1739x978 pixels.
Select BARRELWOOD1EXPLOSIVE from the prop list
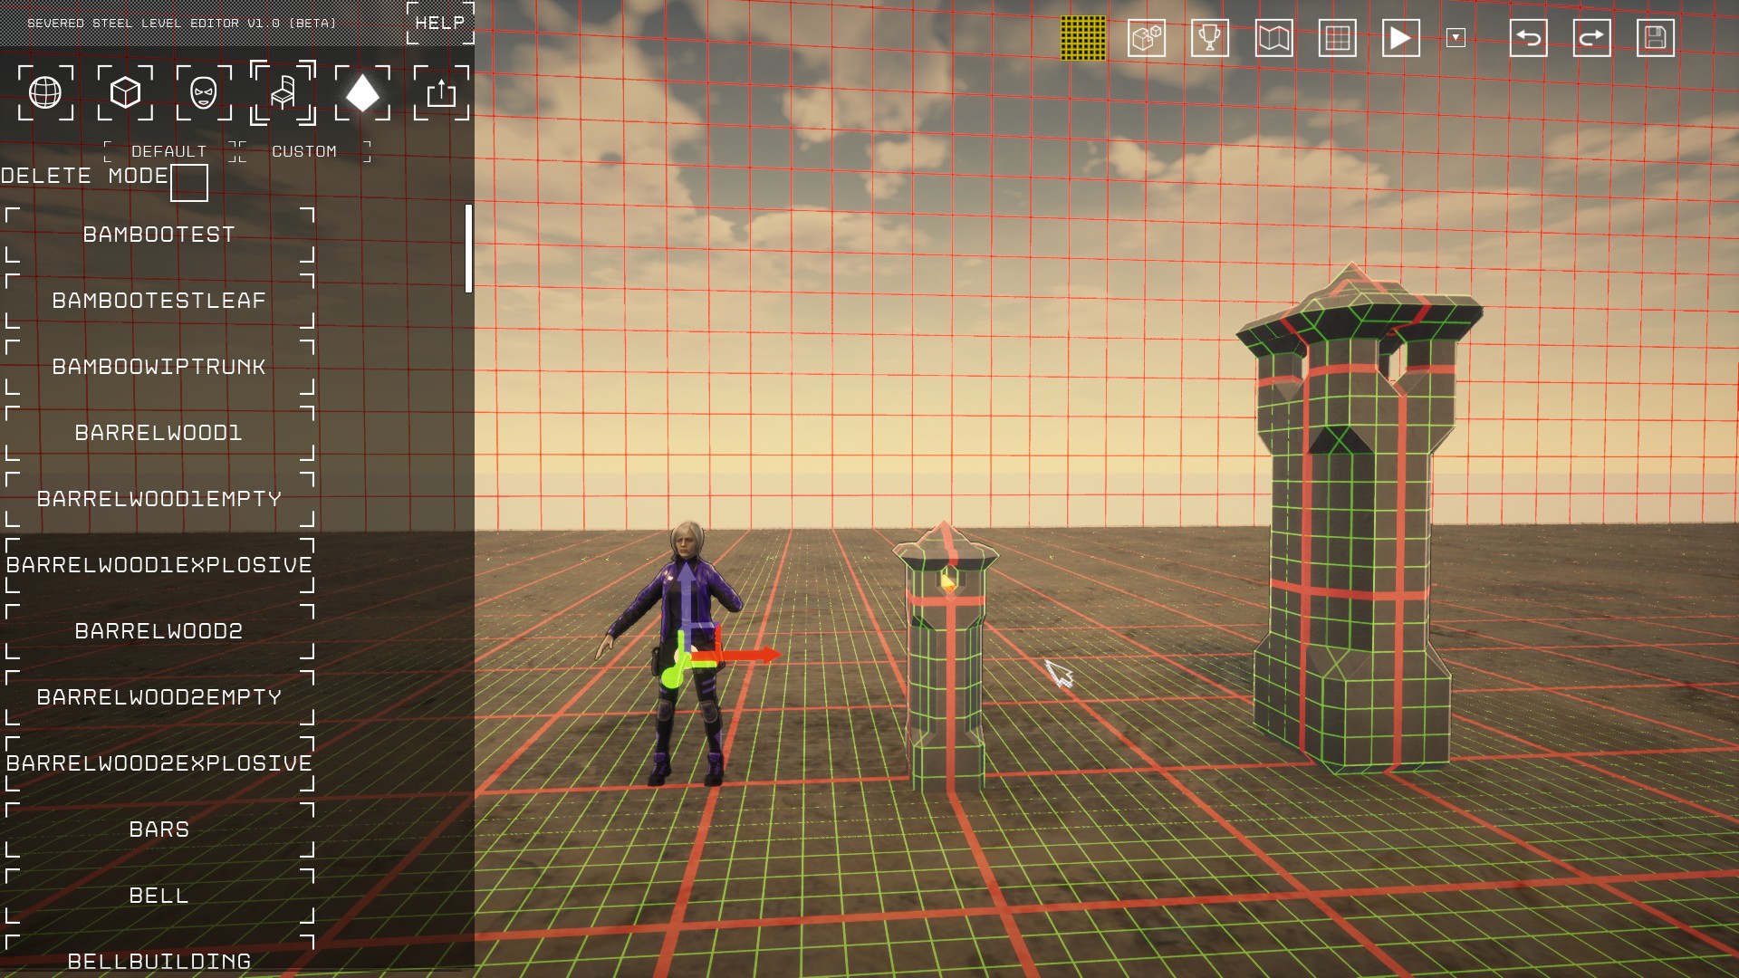(x=159, y=565)
